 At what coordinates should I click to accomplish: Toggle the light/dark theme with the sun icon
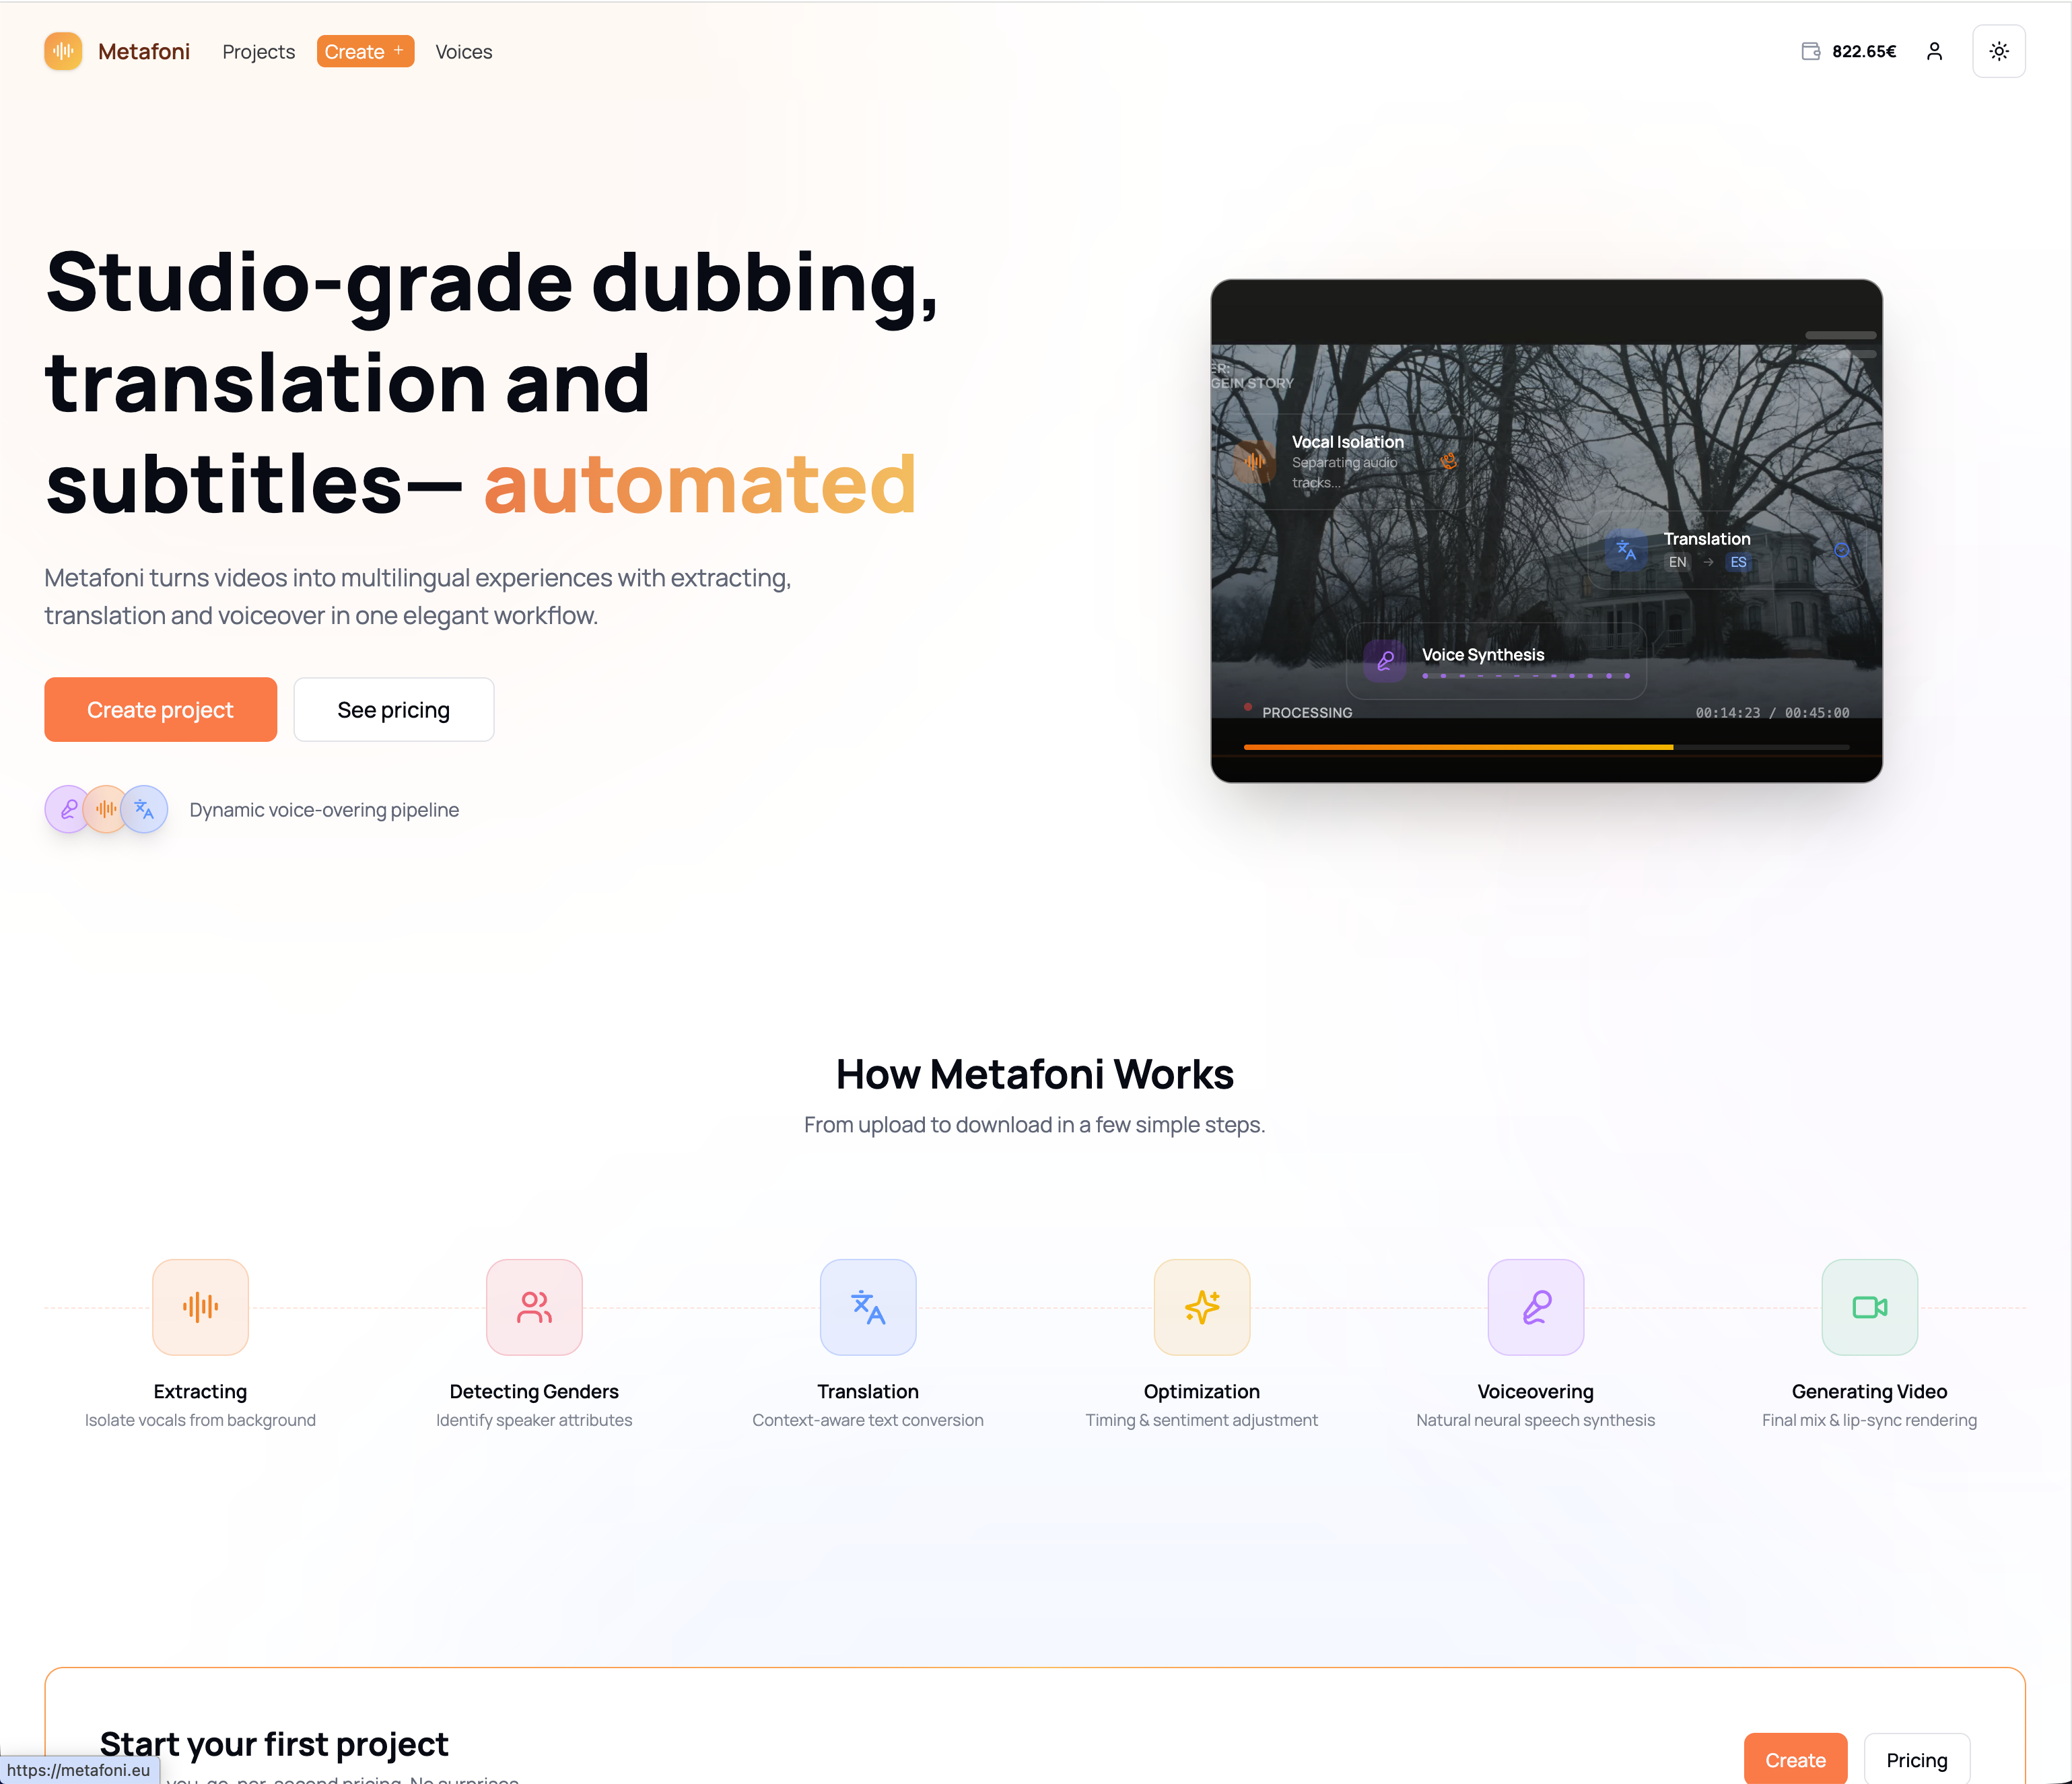1998,51
